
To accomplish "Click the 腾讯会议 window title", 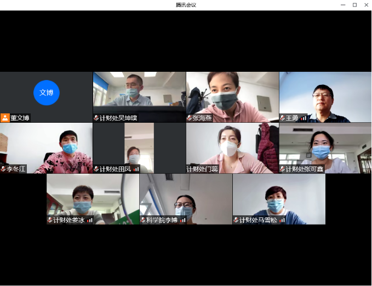I will pos(186,5).
